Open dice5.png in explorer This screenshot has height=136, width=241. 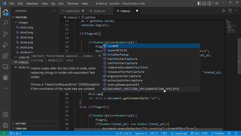(26, 47)
